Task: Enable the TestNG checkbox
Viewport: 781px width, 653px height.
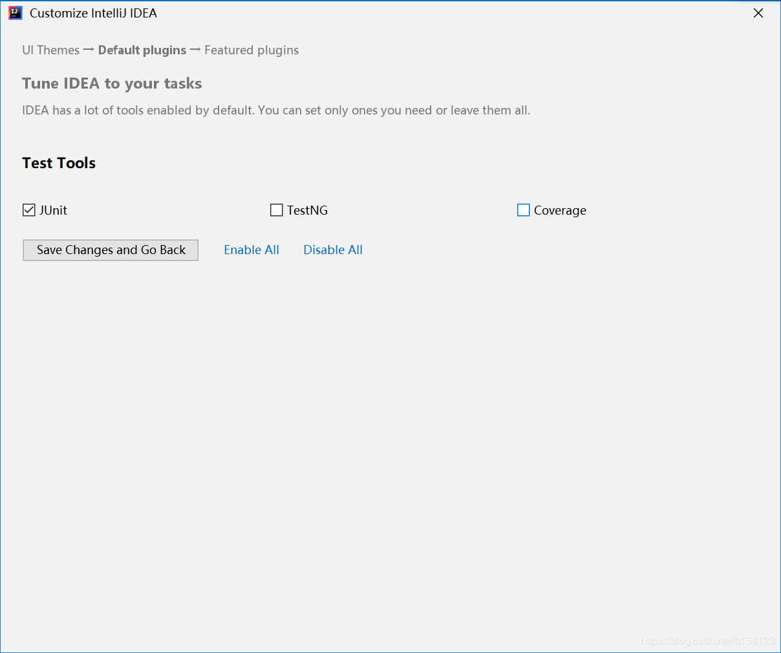Action: coord(277,210)
